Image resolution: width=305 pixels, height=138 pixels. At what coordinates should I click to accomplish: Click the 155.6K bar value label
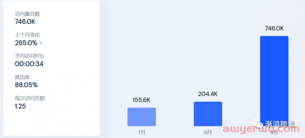141,100
